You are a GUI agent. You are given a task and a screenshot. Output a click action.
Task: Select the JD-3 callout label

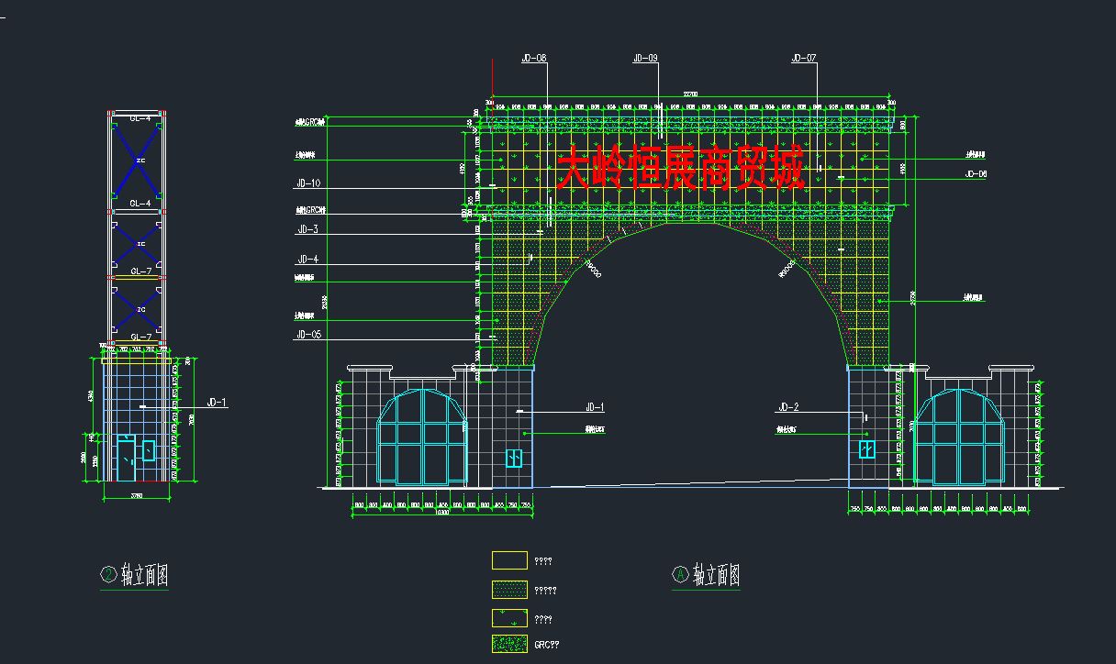tap(307, 229)
